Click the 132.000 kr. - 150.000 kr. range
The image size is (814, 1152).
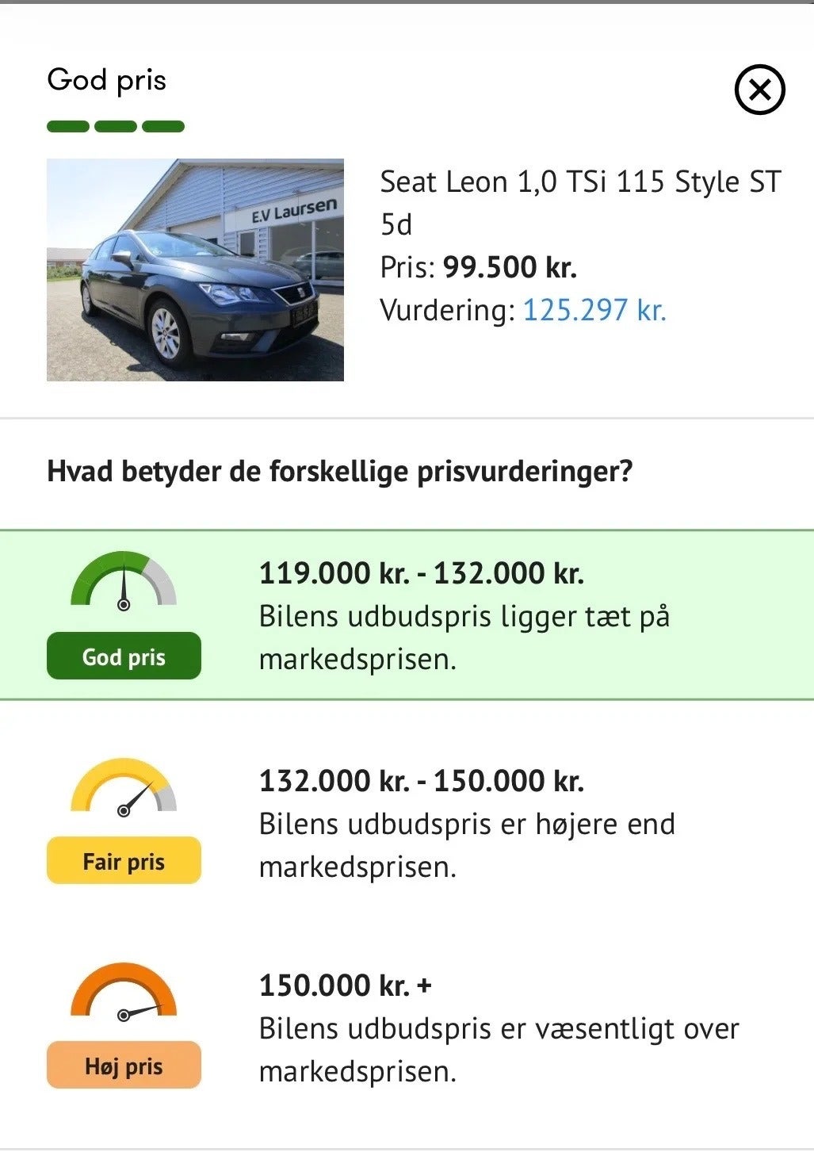point(422,781)
